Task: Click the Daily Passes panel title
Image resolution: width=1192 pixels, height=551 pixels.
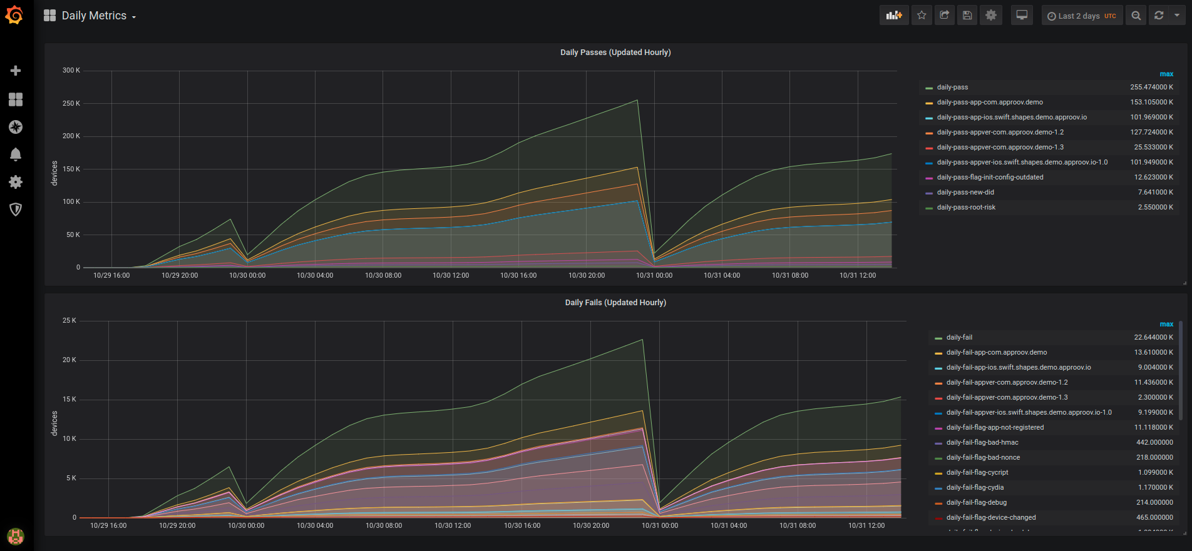Action: 615,53
